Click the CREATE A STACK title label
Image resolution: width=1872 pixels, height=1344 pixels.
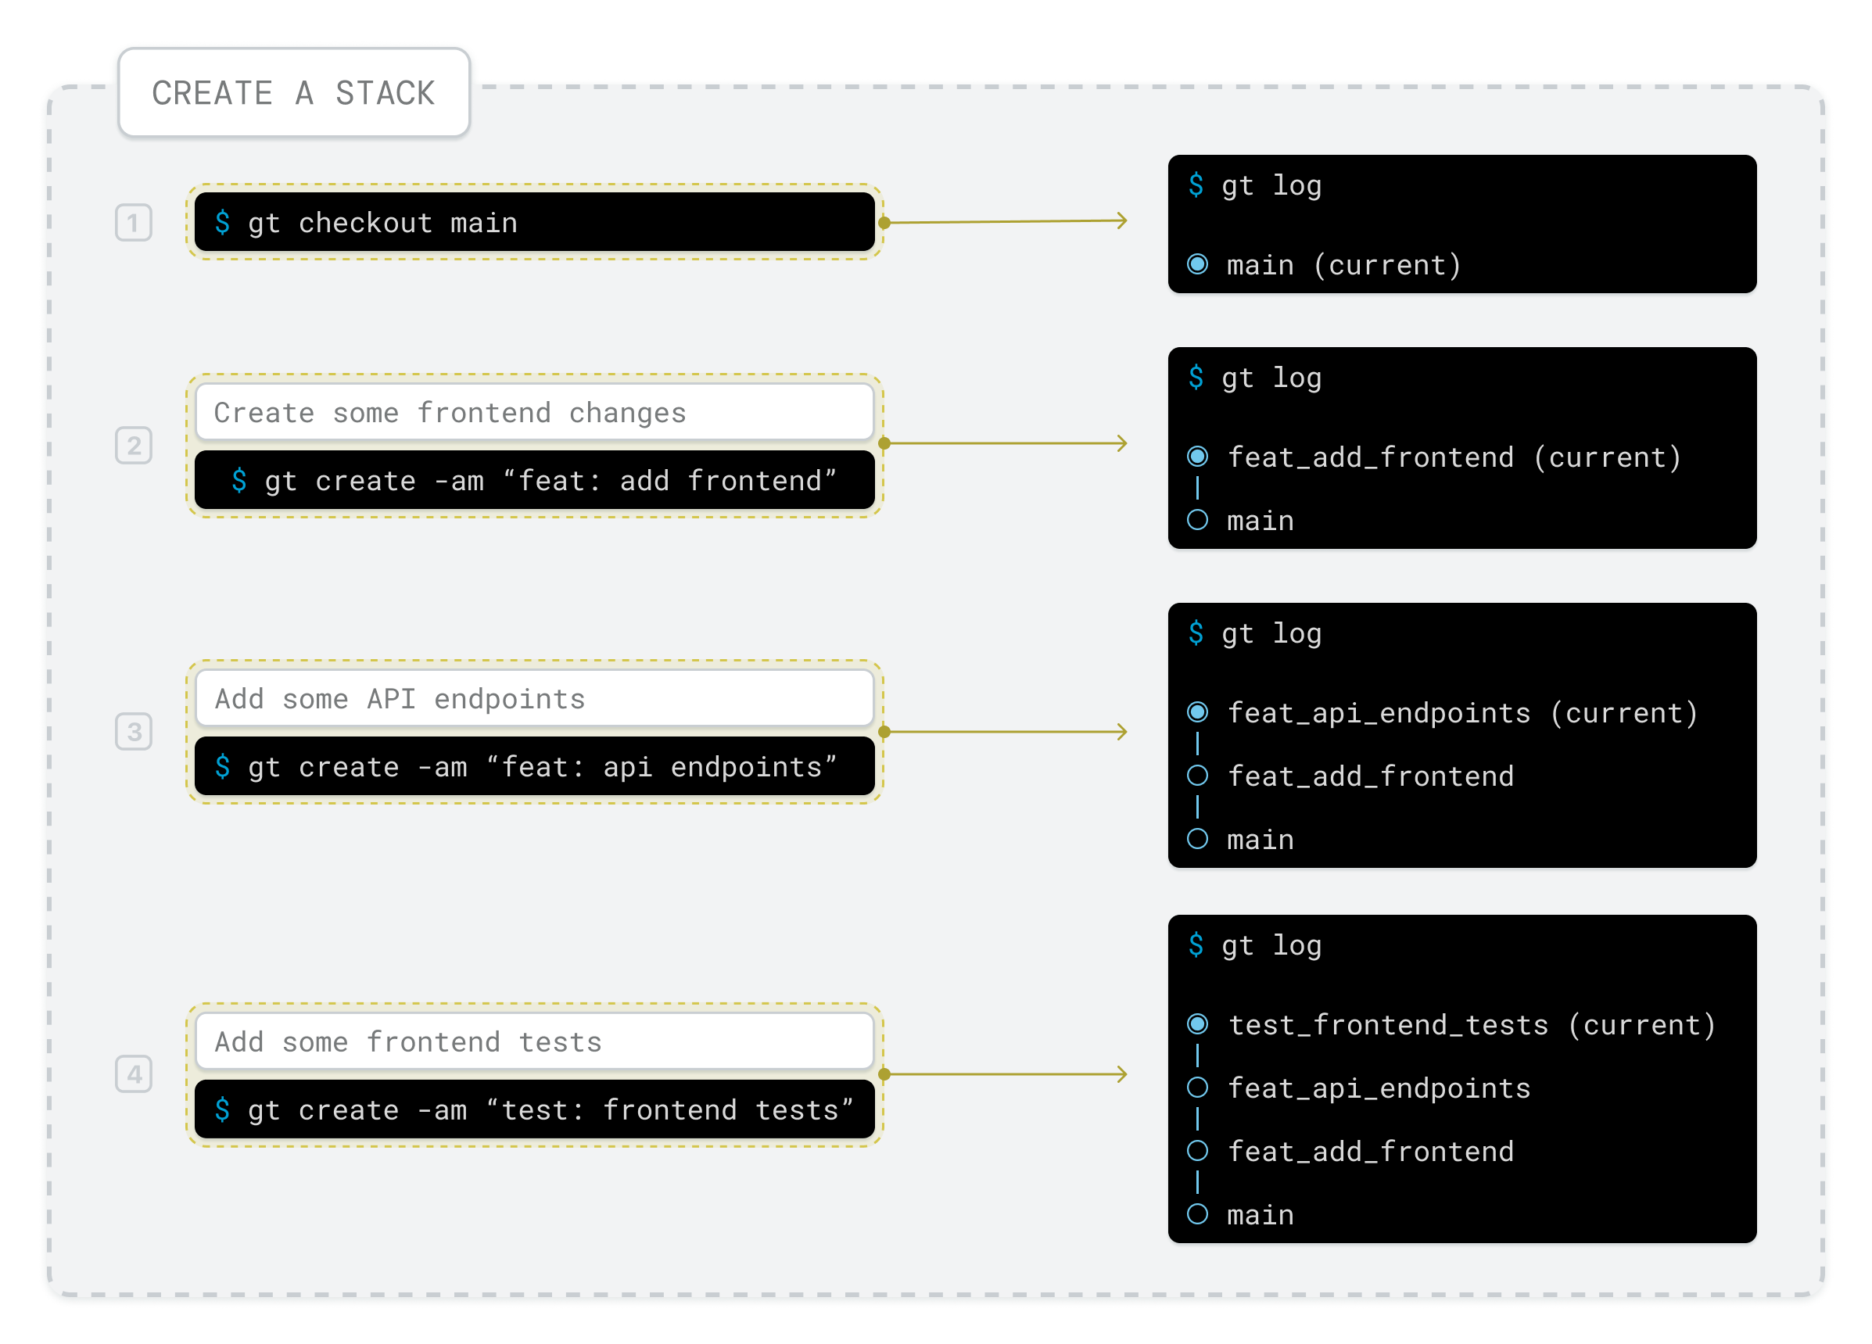pos(294,92)
